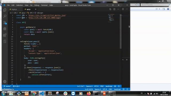Open the Command Prompt taskbar icon
The height and width of the screenshot is (96, 171).
click(96, 94)
